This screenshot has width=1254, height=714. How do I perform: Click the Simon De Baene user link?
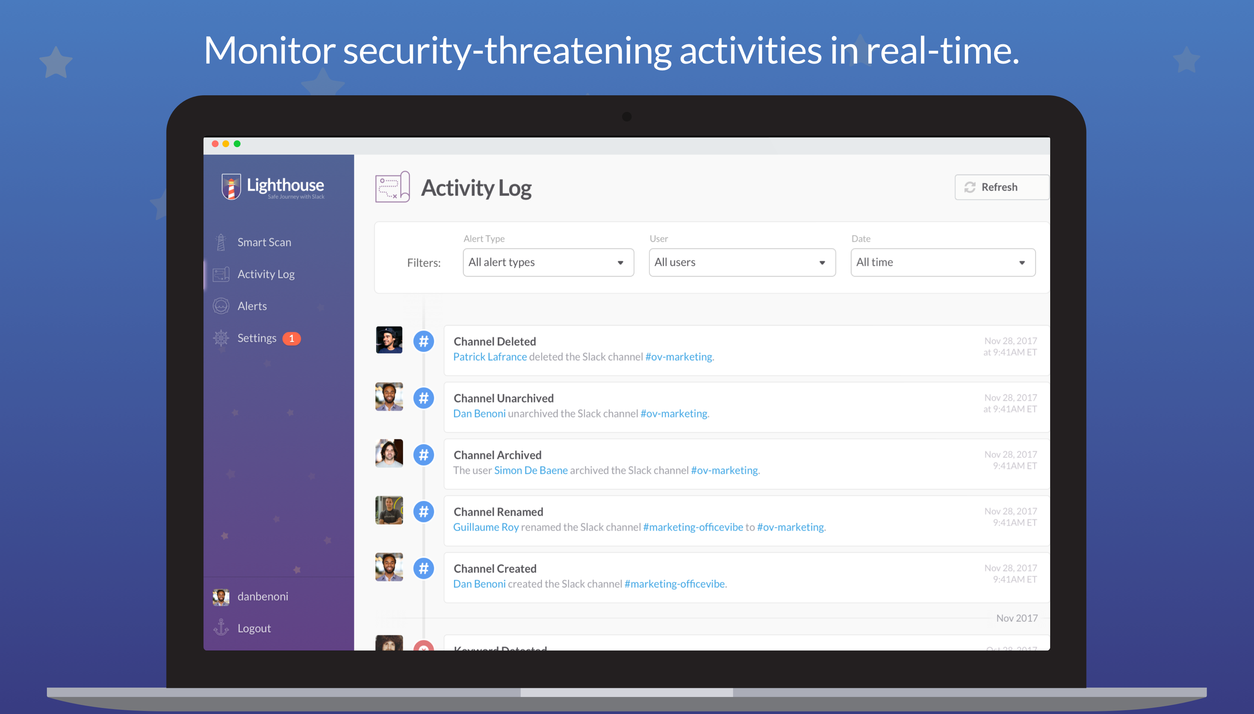point(531,470)
